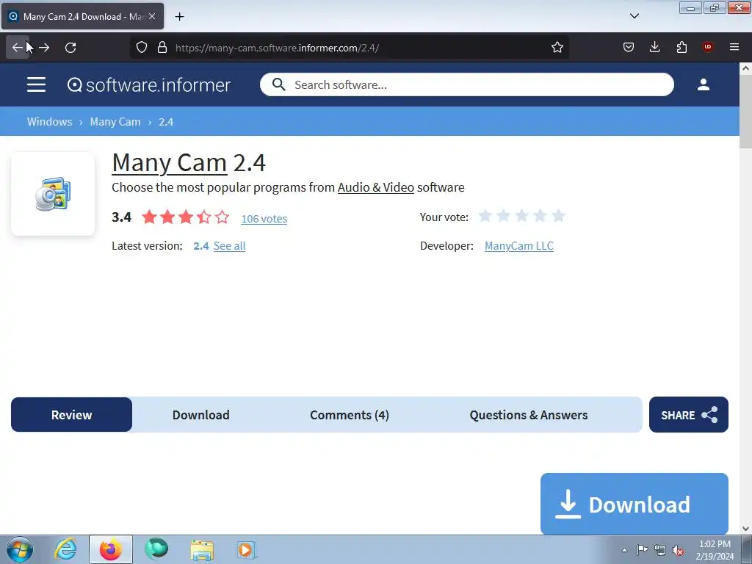Click the first Your vote star
The height and width of the screenshot is (564, 752).
[x=485, y=216]
